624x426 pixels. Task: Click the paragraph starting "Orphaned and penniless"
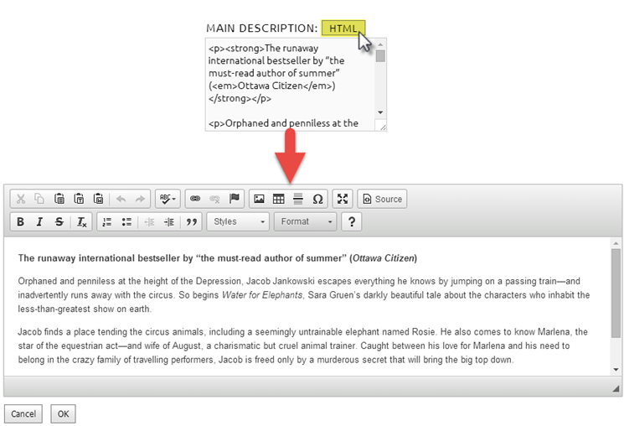click(x=304, y=295)
